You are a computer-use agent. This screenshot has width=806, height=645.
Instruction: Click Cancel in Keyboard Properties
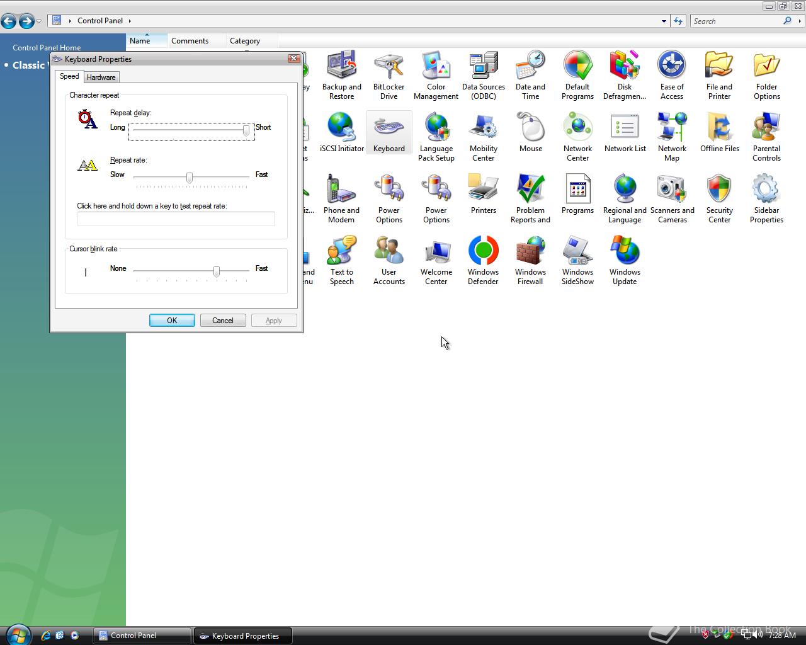223,320
